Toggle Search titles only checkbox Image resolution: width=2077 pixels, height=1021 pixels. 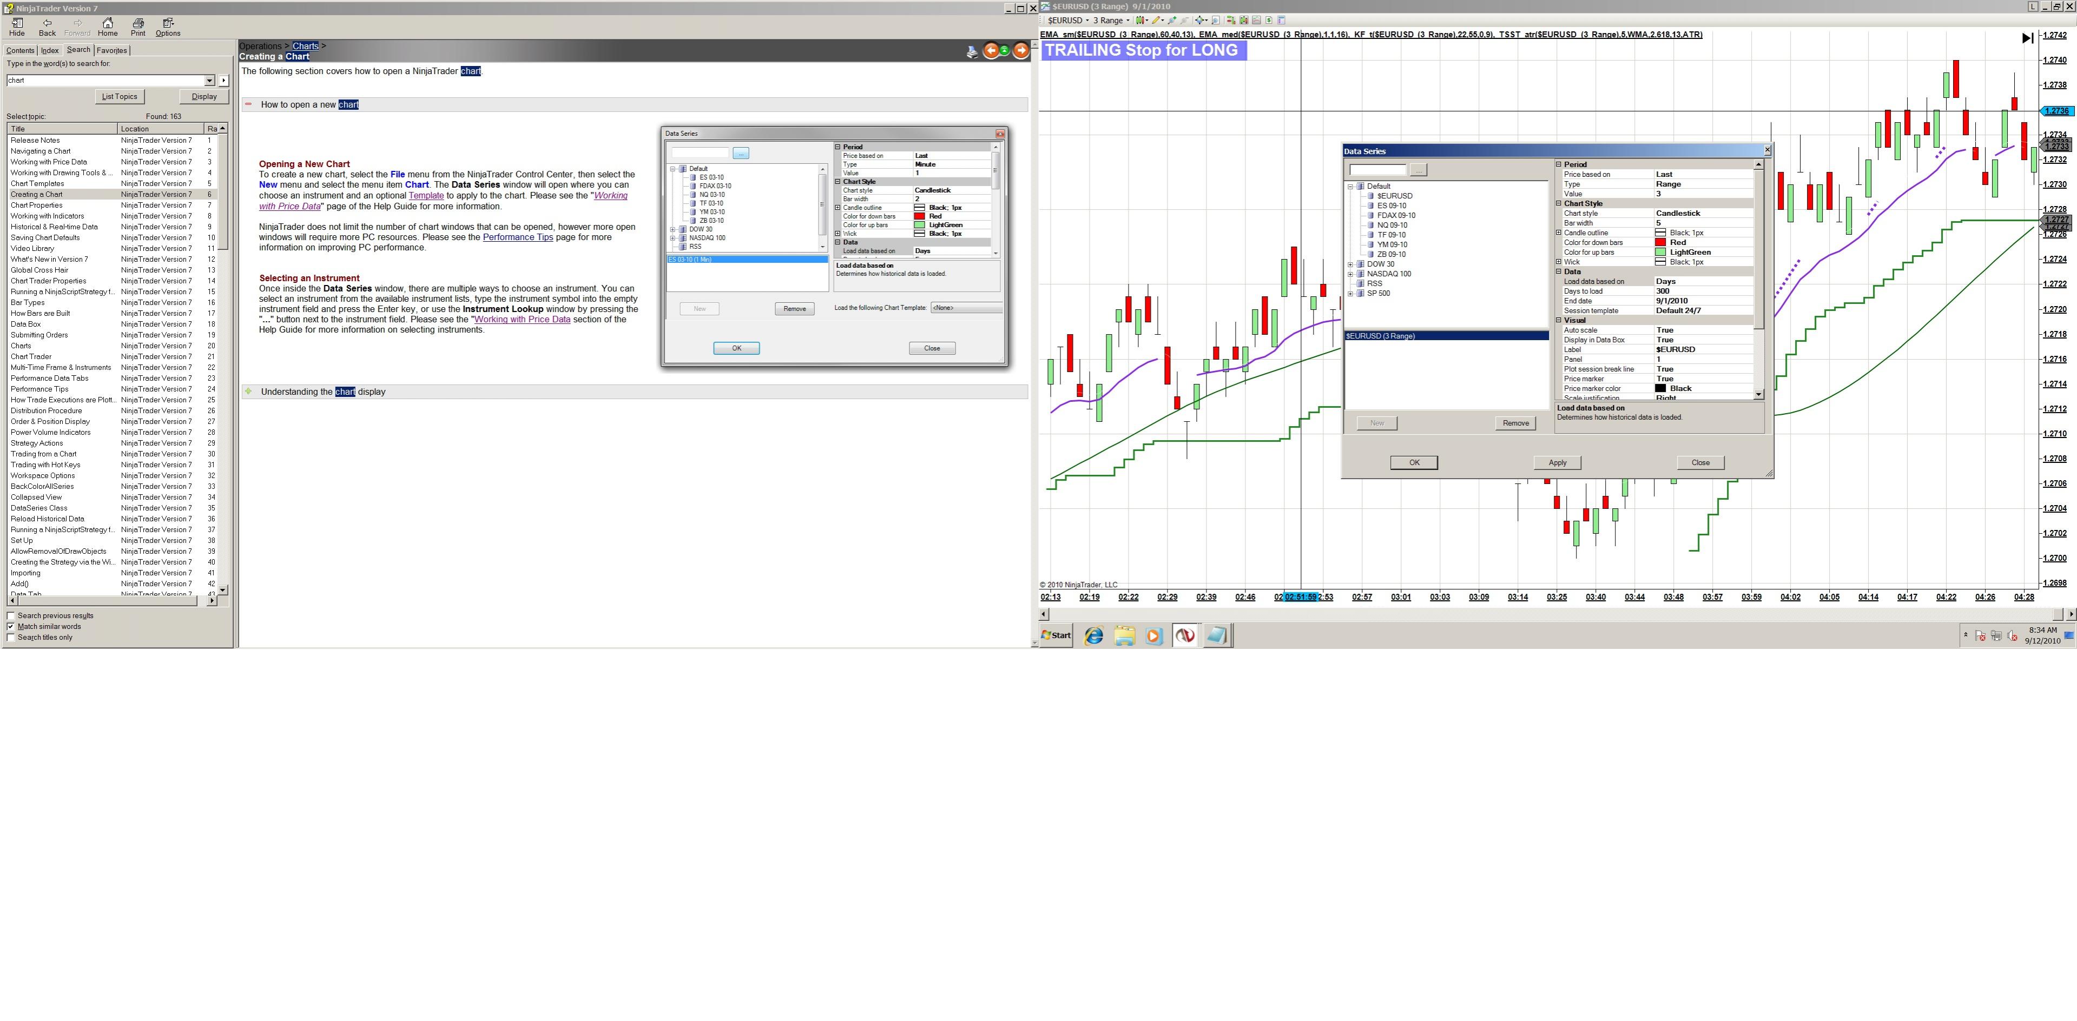tap(11, 638)
